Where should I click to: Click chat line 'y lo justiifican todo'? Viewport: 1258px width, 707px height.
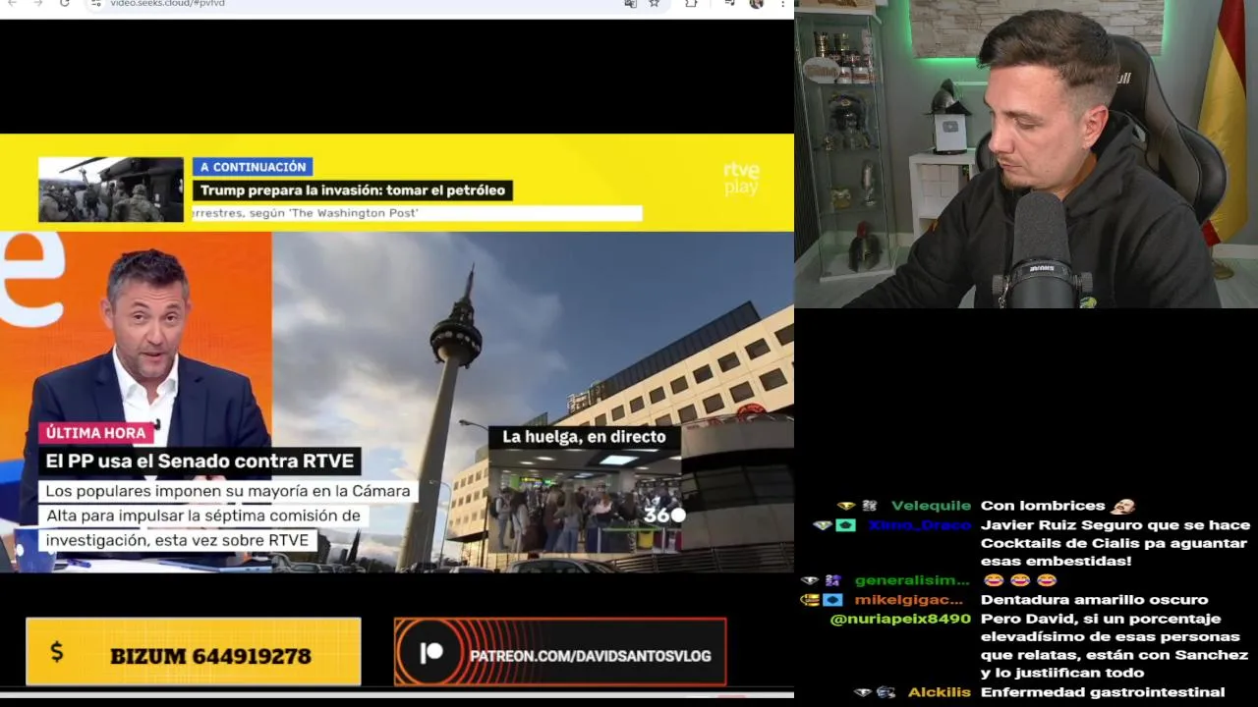(1062, 673)
